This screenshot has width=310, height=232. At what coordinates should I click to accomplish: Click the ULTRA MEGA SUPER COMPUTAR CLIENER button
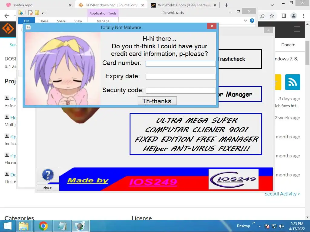tap(196, 134)
